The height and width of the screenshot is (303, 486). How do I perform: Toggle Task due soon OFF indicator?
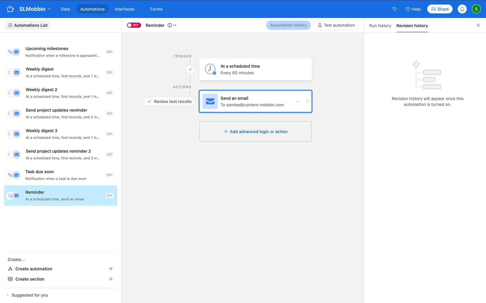pos(109,175)
